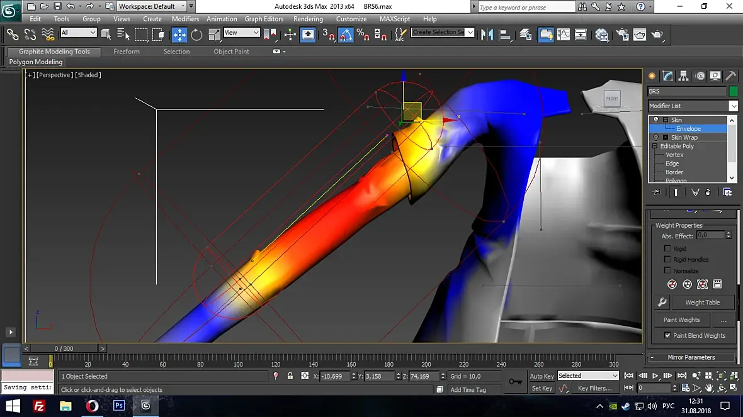Open the MAXScript menu
Screen dimensions: 743x417
(x=395, y=19)
